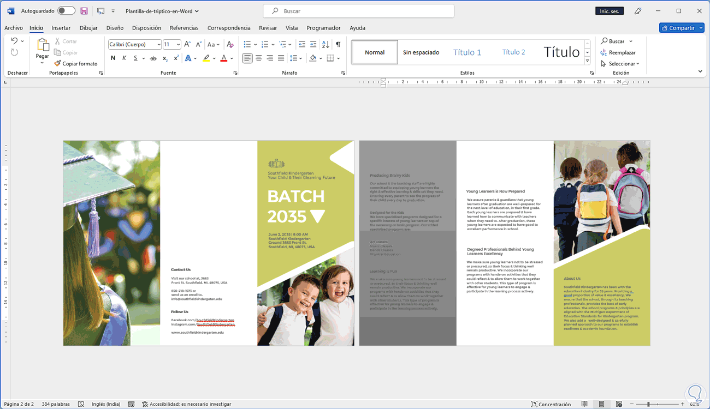The height and width of the screenshot is (409, 710).
Task: Click the clear formatting icon
Action: (230, 44)
